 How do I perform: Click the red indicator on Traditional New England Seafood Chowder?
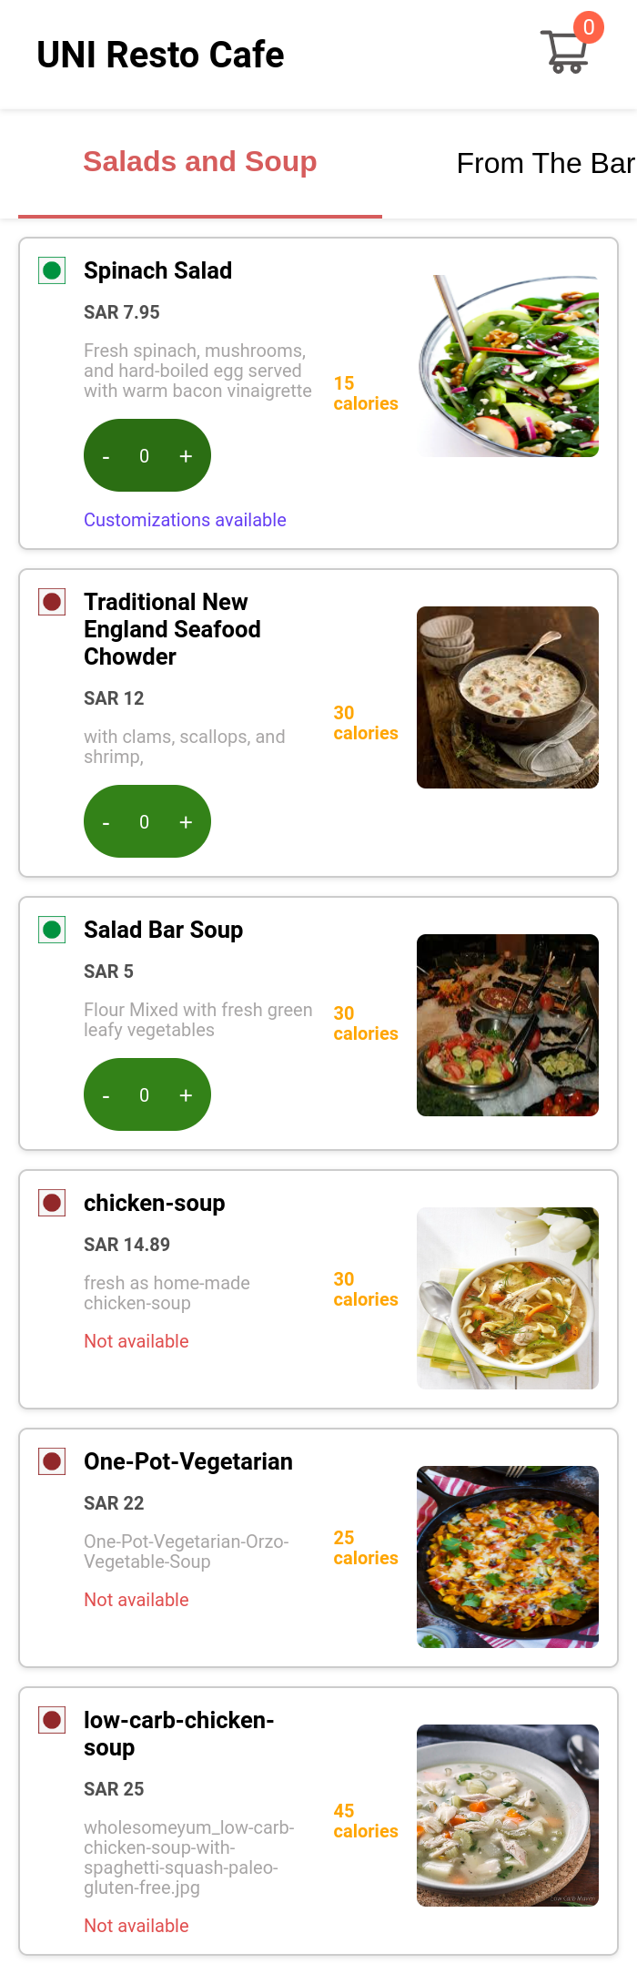[51, 601]
